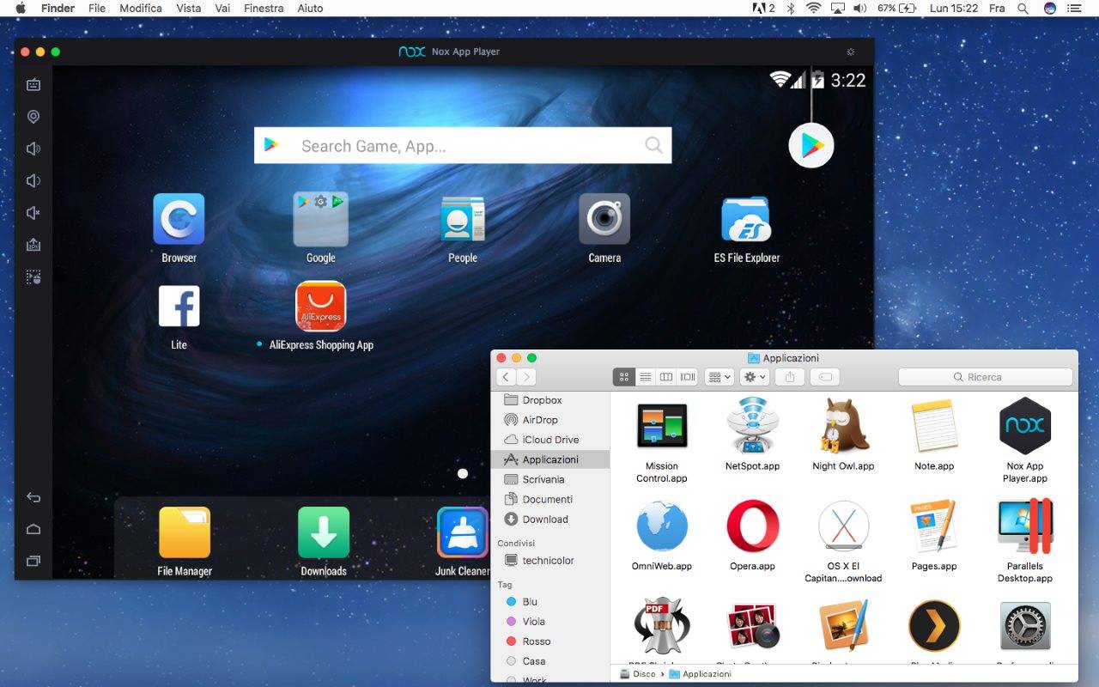Select Opera.app in Finder
The width and height of the screenshot is (1099, 687).
753,526
